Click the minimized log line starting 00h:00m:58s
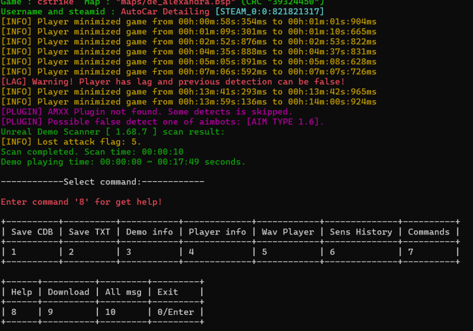 click(189, 22)
